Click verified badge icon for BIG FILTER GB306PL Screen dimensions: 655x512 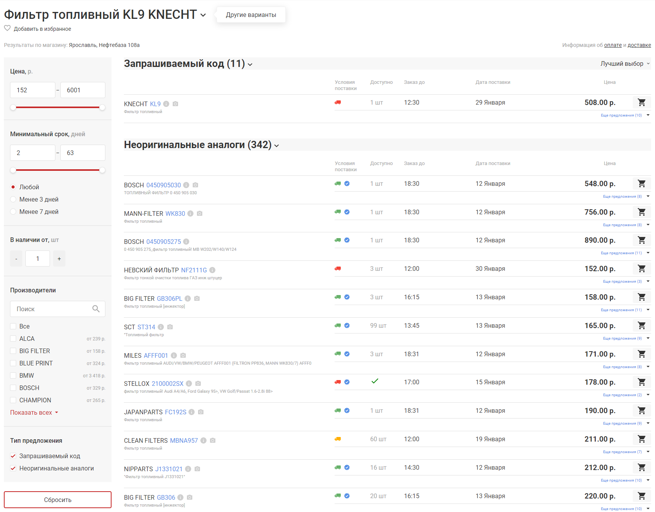point(347,297)
